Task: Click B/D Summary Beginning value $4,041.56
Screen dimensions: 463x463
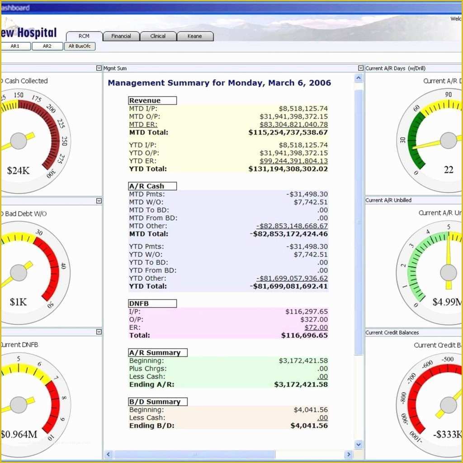Action: 311,410
